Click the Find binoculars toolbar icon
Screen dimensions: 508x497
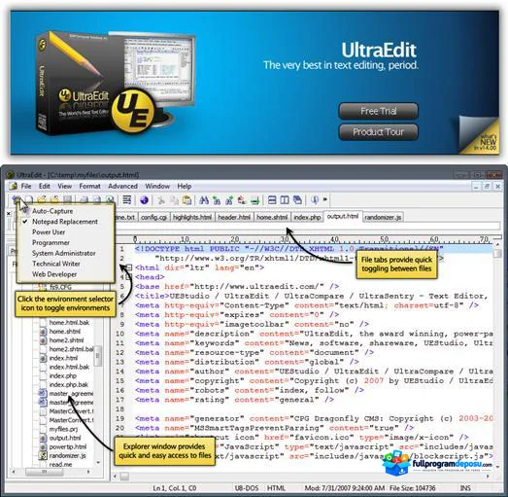point(204,200)
